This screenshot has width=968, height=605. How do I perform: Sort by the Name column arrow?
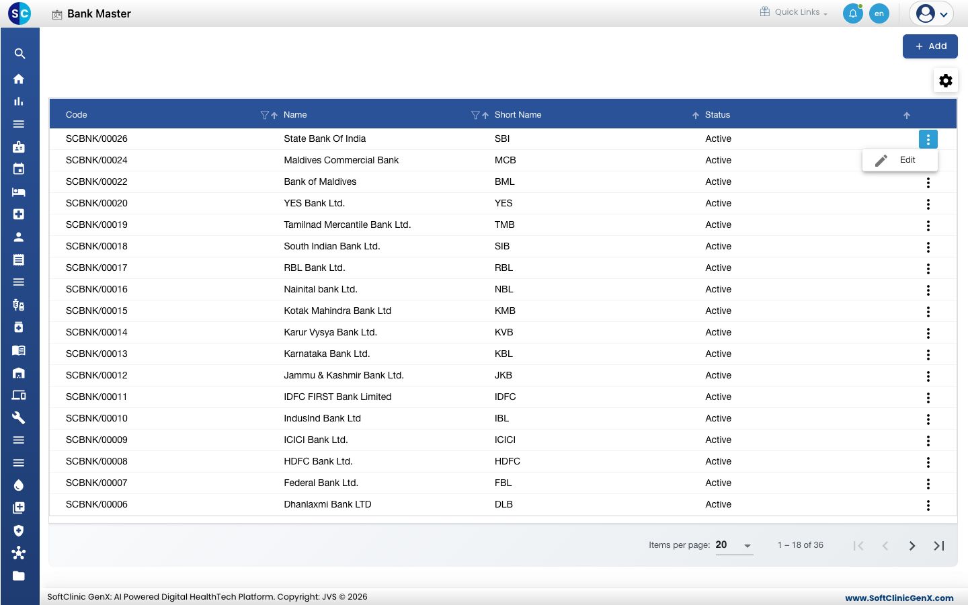485,115
